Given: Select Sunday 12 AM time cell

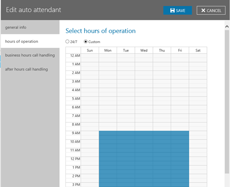Looking at the screenshot, I should 90,56.
